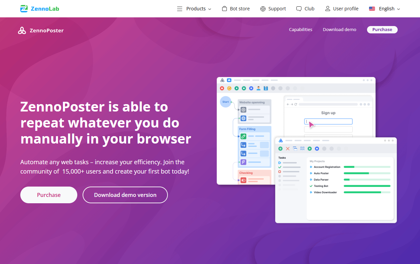
Task: Open User profile
Action: [342, 9]
